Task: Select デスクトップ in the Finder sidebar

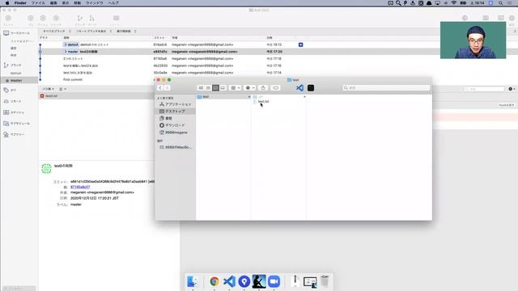Action: (175, 112)
